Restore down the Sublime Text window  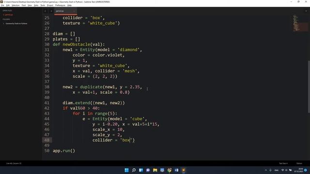(x=298, y=2)
